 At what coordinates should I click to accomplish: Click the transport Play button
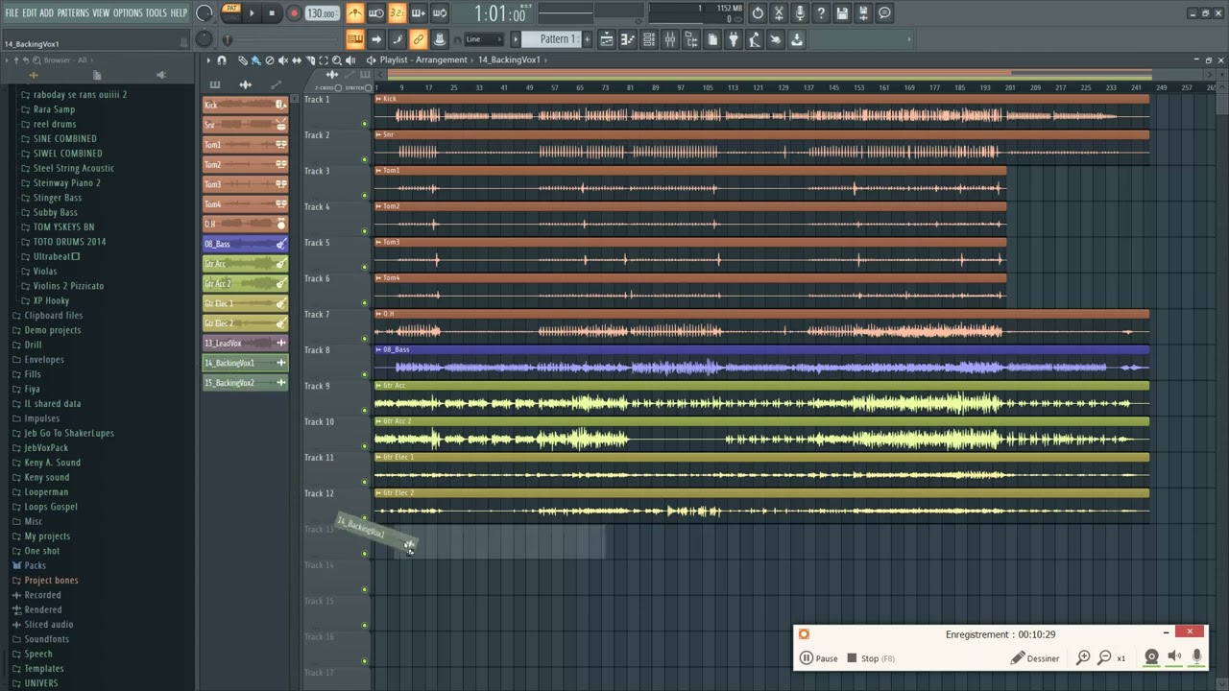(252, 13)
